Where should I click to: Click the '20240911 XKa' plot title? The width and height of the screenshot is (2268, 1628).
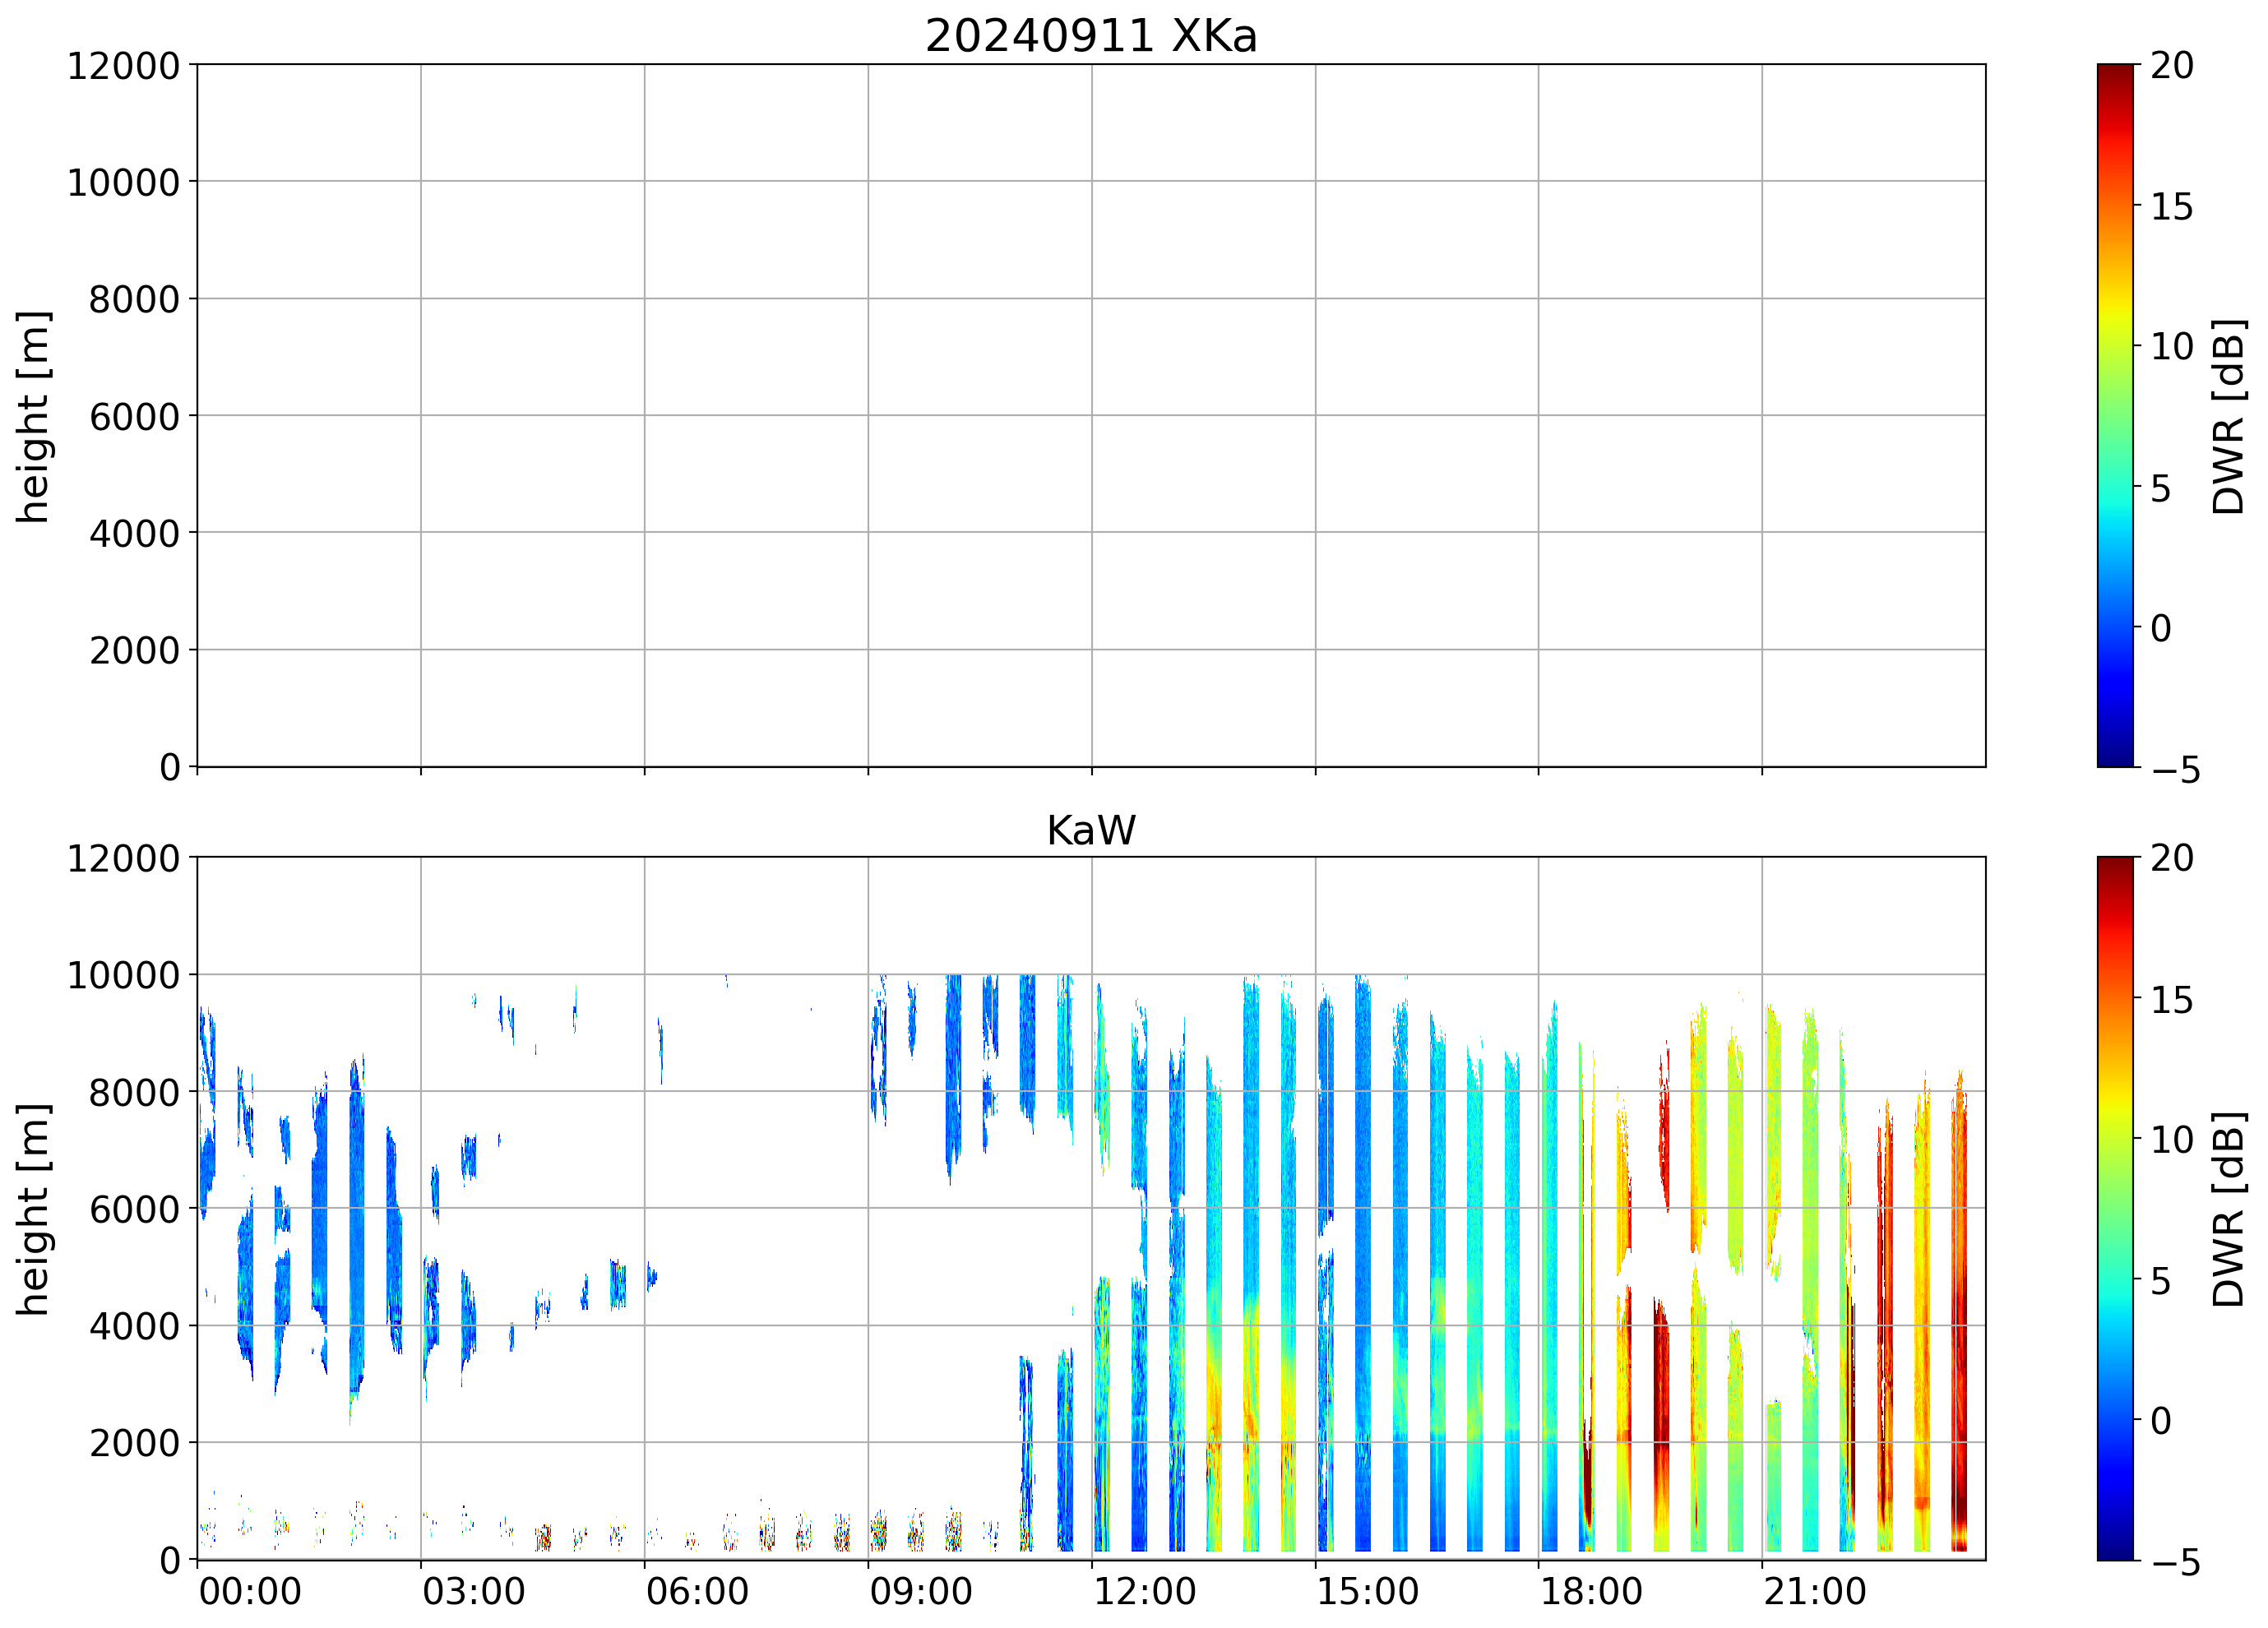pos(1090,36)
